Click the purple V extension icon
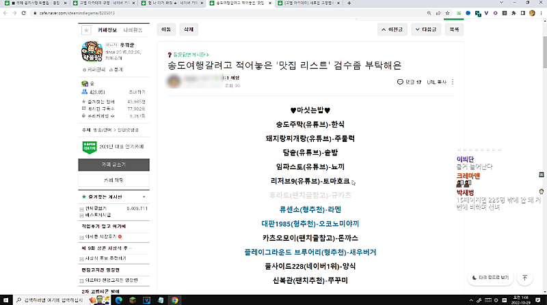Viewport: 547px width, 305px height. (x=486, y=13)
